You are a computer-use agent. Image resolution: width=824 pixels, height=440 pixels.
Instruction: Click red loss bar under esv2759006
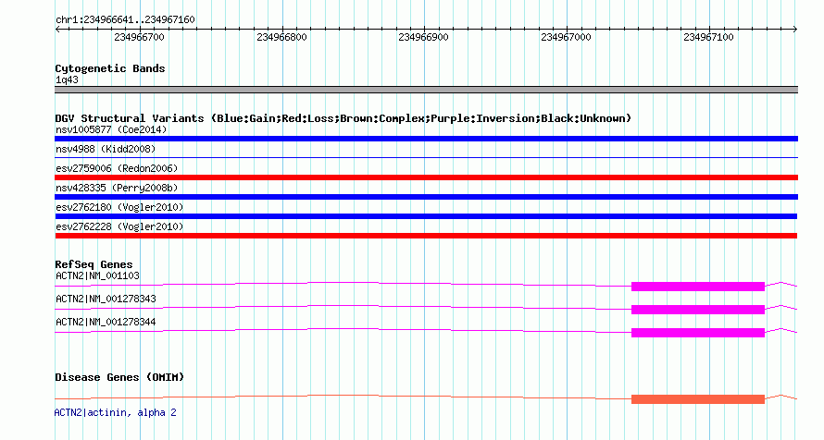click(x=426, y=177)
